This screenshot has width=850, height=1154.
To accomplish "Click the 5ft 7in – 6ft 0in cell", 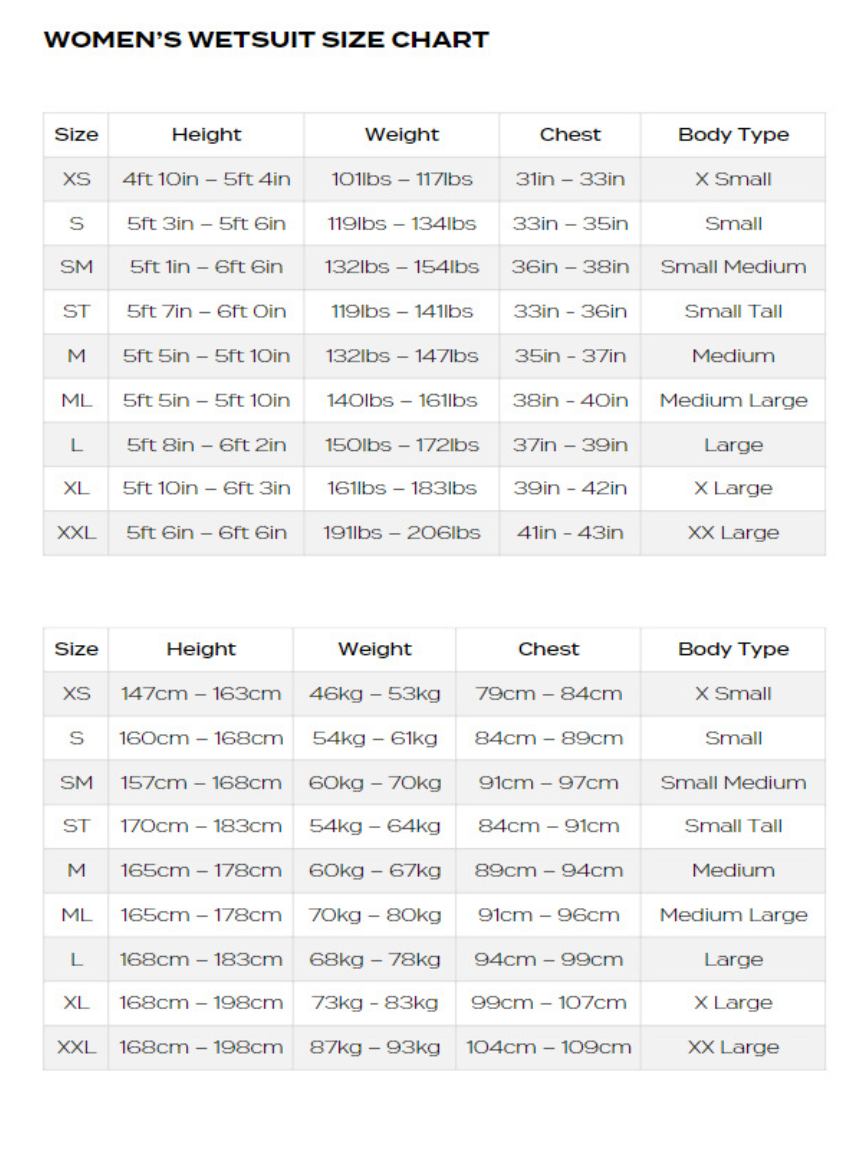I will point(206,311).
